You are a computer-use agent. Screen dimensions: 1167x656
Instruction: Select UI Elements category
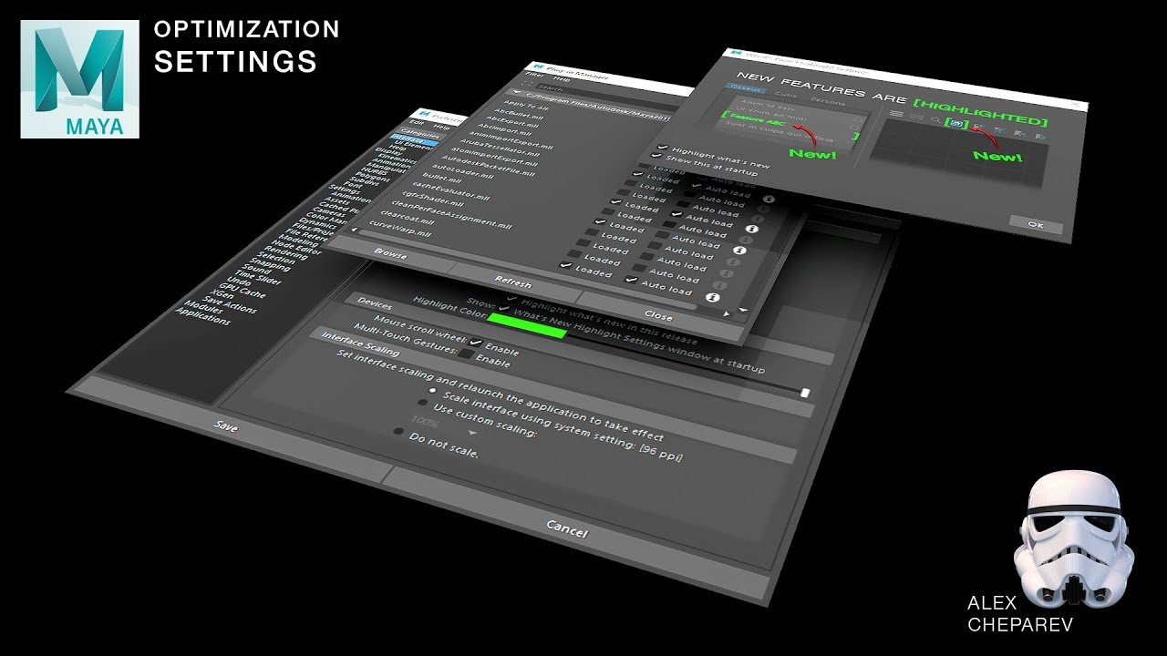coord(412,145)
